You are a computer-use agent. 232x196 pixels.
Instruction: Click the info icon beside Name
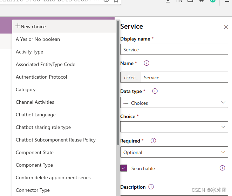point(146,63)
